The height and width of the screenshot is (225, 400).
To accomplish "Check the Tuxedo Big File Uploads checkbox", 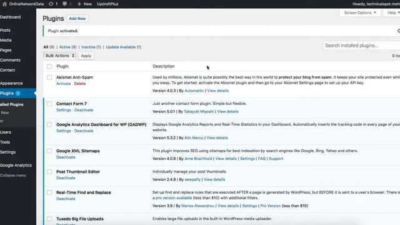I will pos(49,219).
